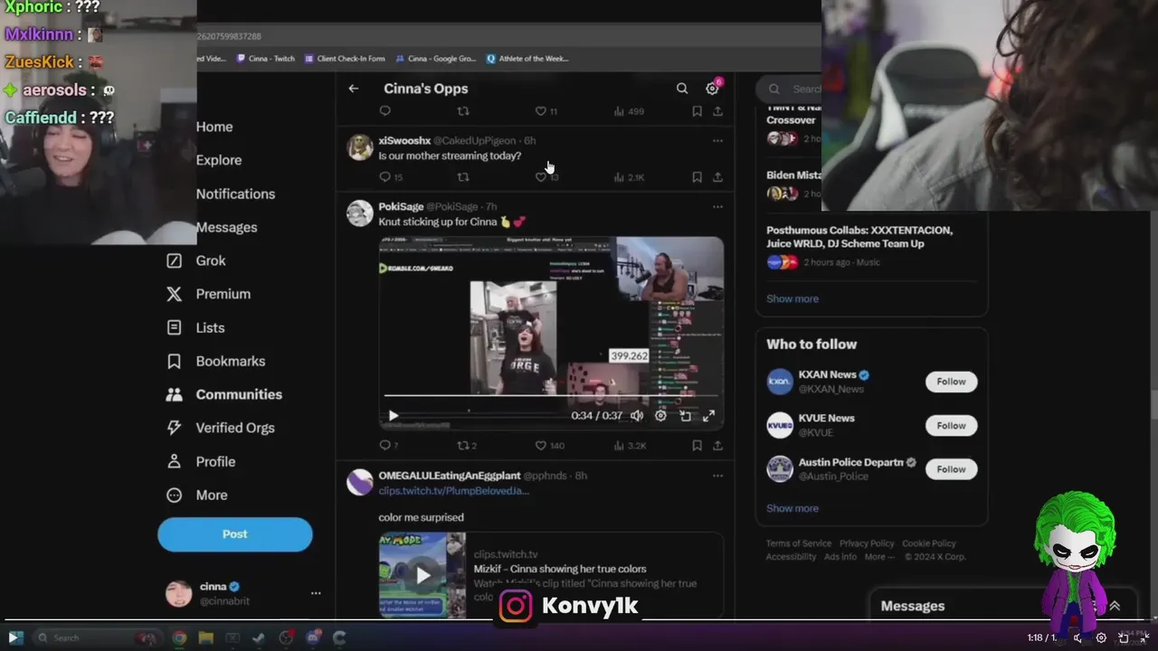Share xiSwooshx's tweet

point(717,177)
